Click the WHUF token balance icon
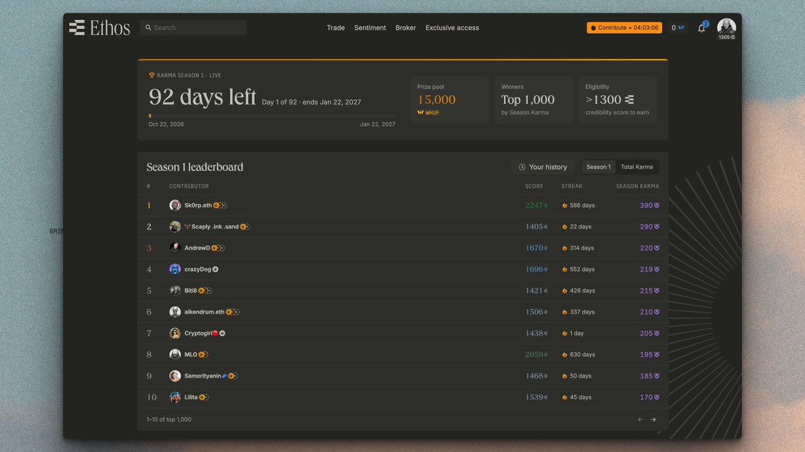This screenshot has height=452, width=805. point(682,28)
